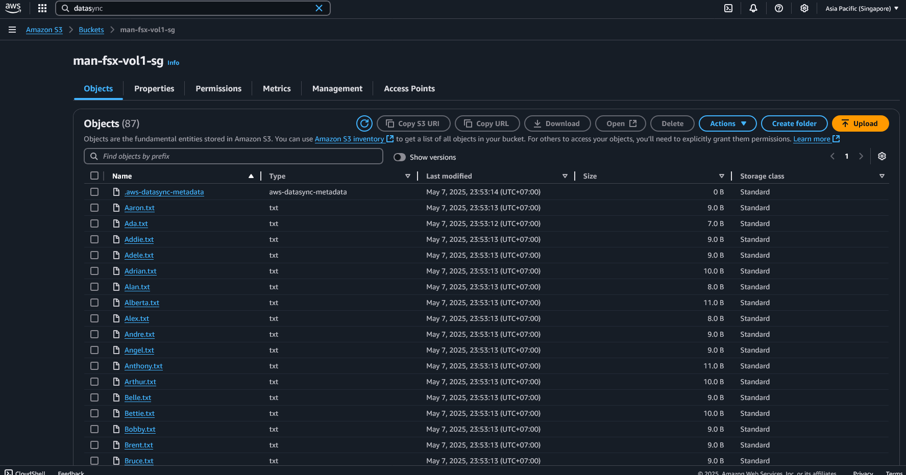The image size is (906, 475).
Task: Open the Amazon S3 breadcrumb link
Action: pyautogui.click(x=44, y=30)
